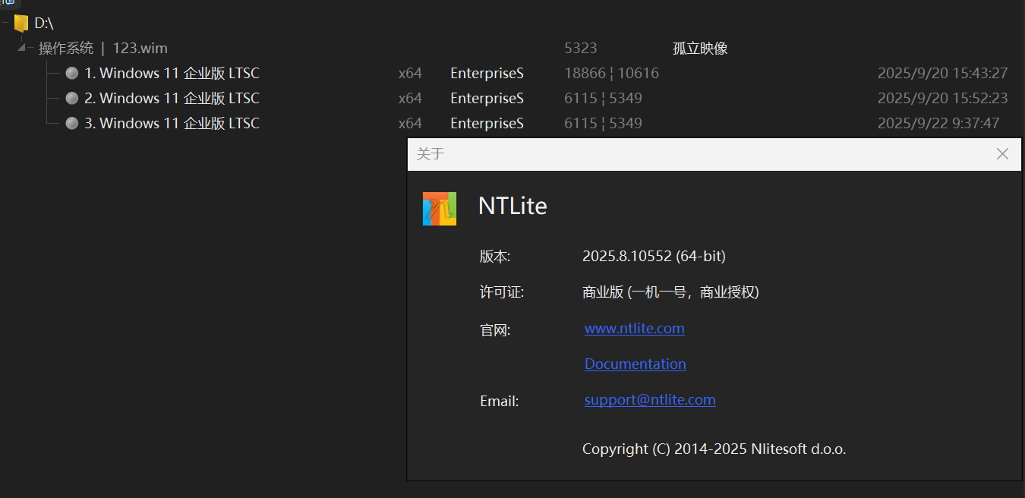Select row 3. Windows 11 企业版 LTSC
1025x498 pixels.
[172, 123]
